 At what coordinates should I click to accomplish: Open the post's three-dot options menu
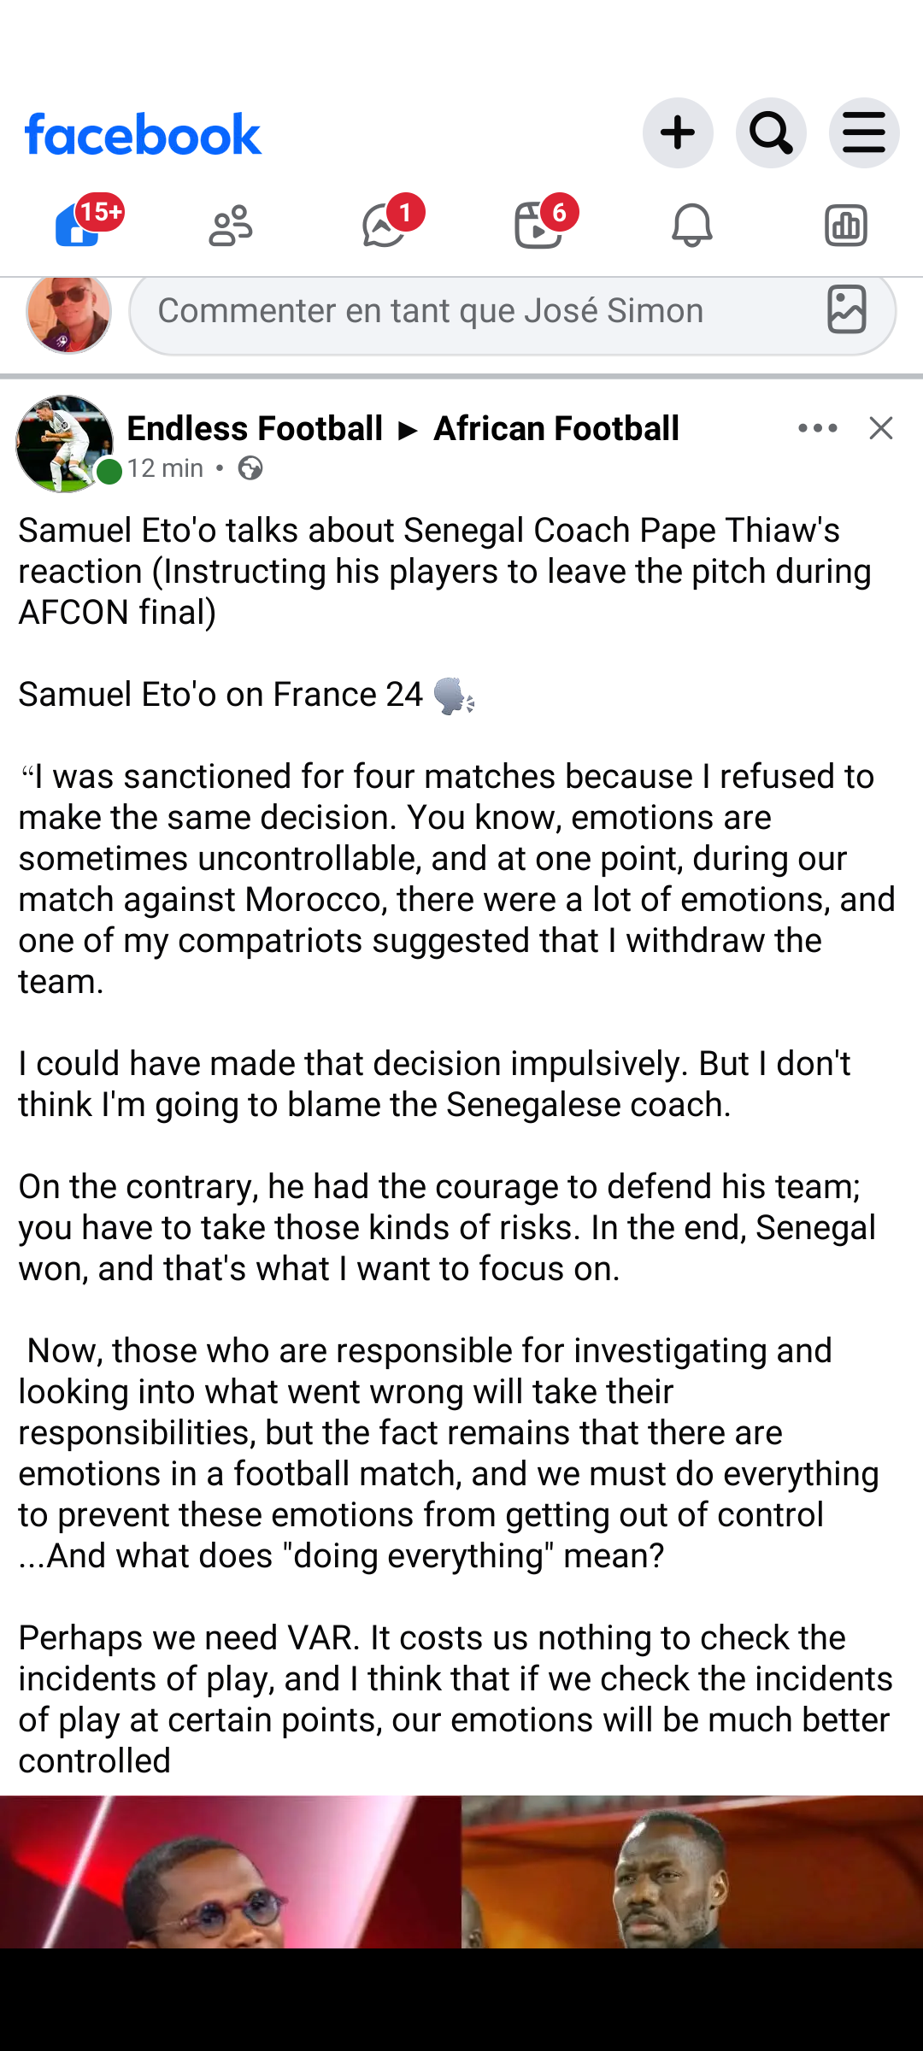[x=817, y=428]
